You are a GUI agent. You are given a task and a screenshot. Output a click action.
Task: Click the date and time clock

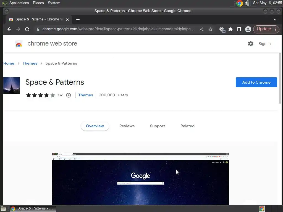click(267, 3)
